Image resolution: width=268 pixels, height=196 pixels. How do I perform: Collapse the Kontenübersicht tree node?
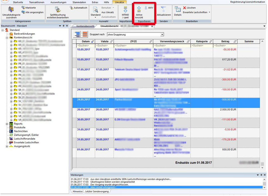pos(7,37)
